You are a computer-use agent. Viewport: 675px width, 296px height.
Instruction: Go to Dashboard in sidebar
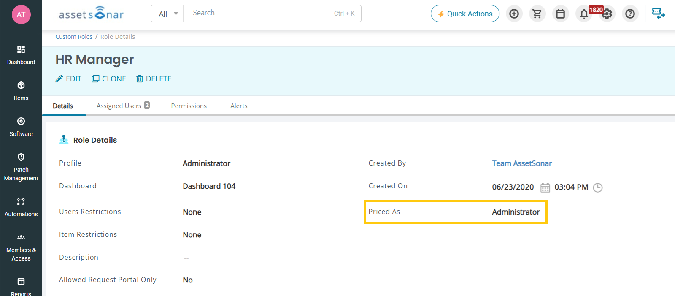click(21, 55)
